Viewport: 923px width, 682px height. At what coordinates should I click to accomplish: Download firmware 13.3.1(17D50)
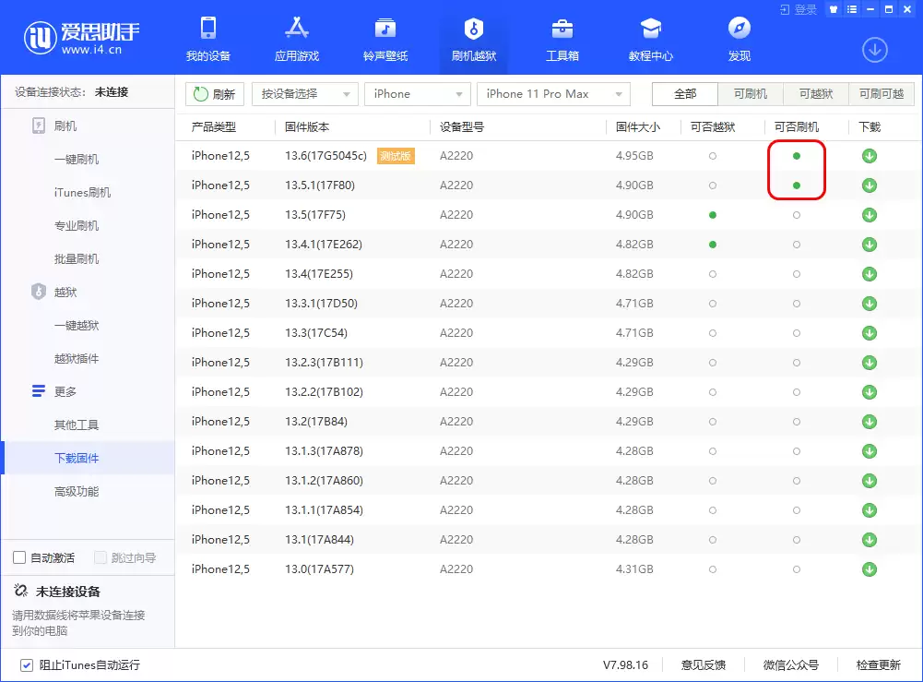pos(870,304)
